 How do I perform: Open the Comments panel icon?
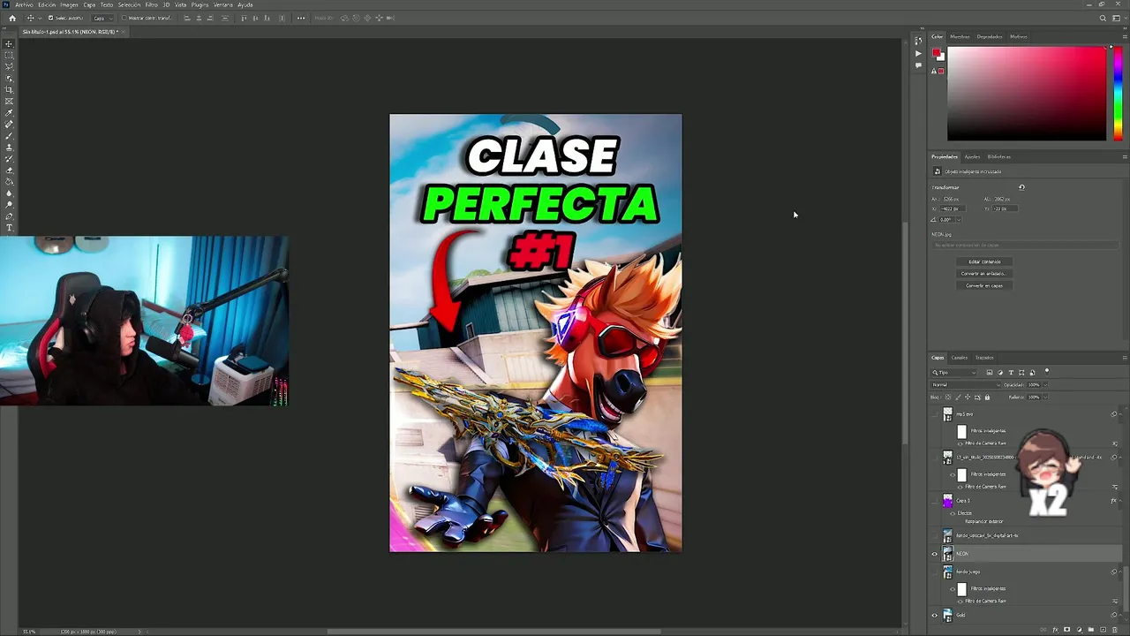pos(918,65)
